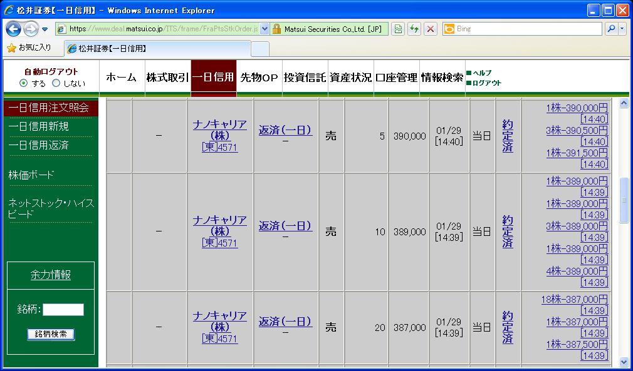Refresh the page with the green arrows icon
Viewport: 633px width, 371px height.
pyautogui.click(x=414, y=29)
